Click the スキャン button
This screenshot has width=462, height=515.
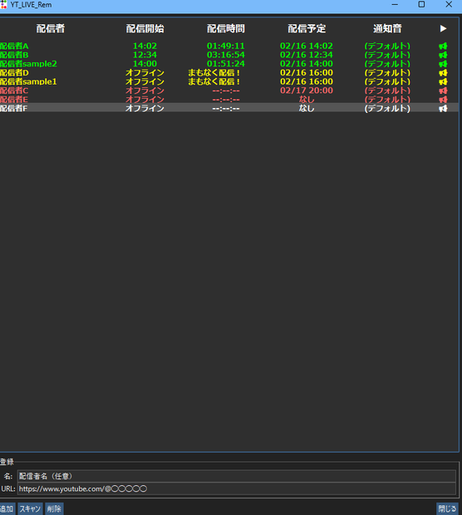click(x=30, y=508)
